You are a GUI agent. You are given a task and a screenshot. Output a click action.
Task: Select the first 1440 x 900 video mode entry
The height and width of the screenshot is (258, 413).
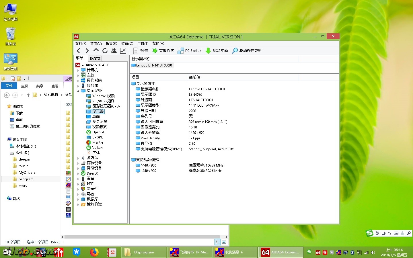[148, 165]
